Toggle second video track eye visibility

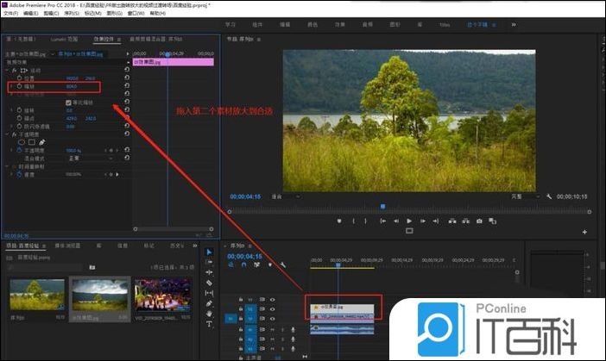[x=272, y=309]
